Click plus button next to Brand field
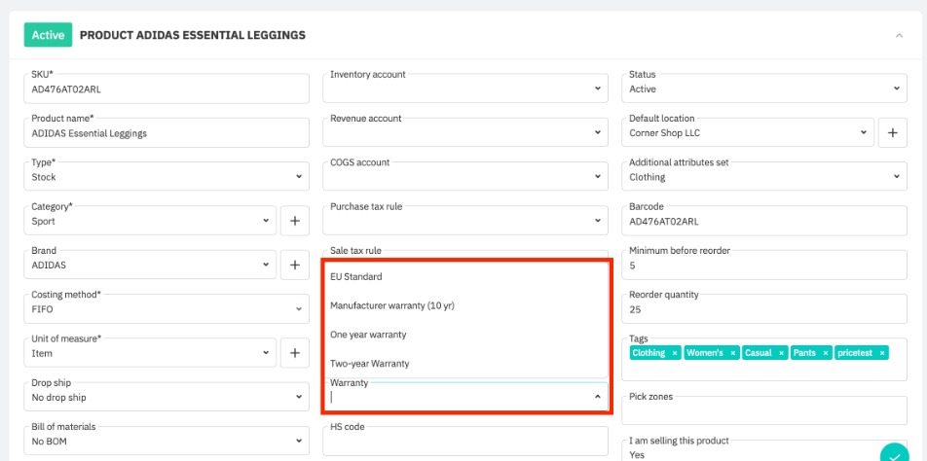This screenshot has height=461, width=927. click(x=294, y=265)
